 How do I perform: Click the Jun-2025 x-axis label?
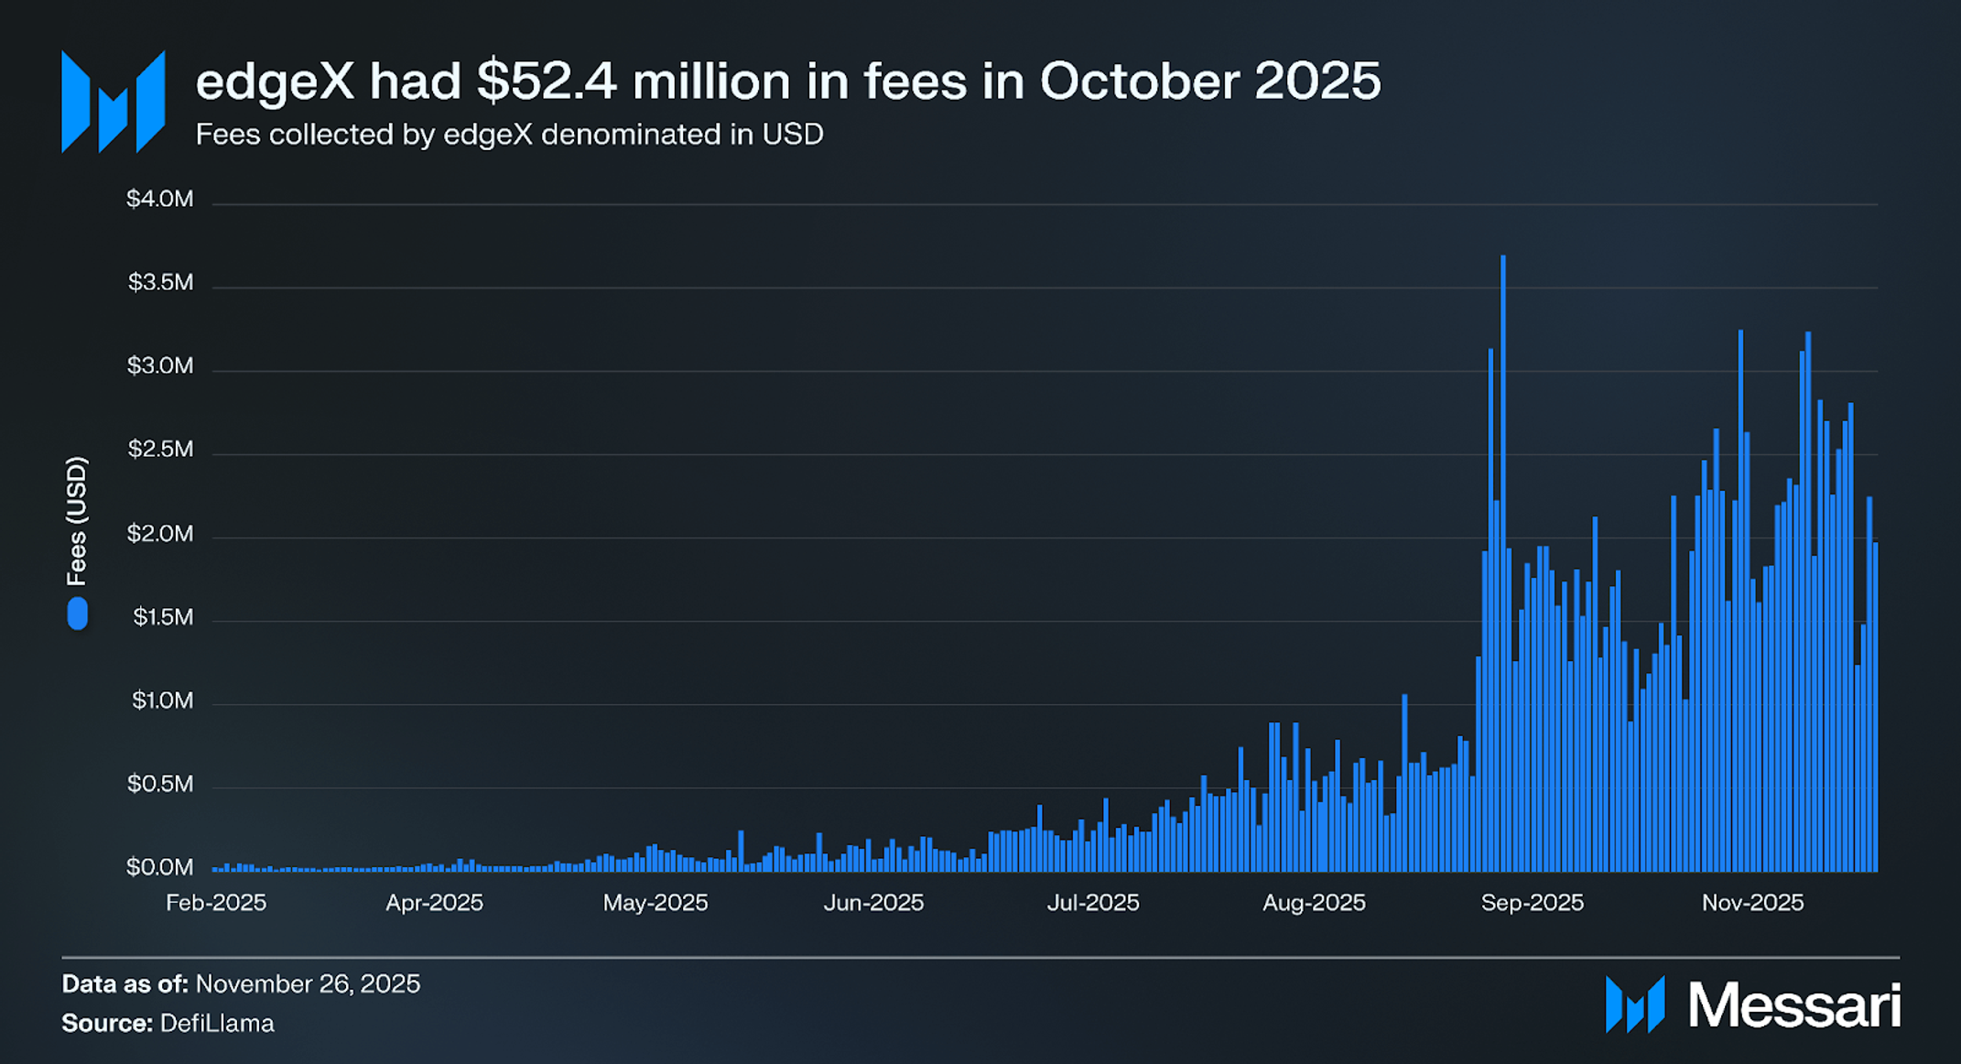(873, 903)
